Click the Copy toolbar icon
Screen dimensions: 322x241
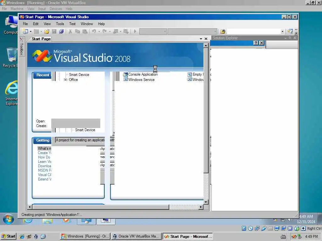tap(77, 31)
